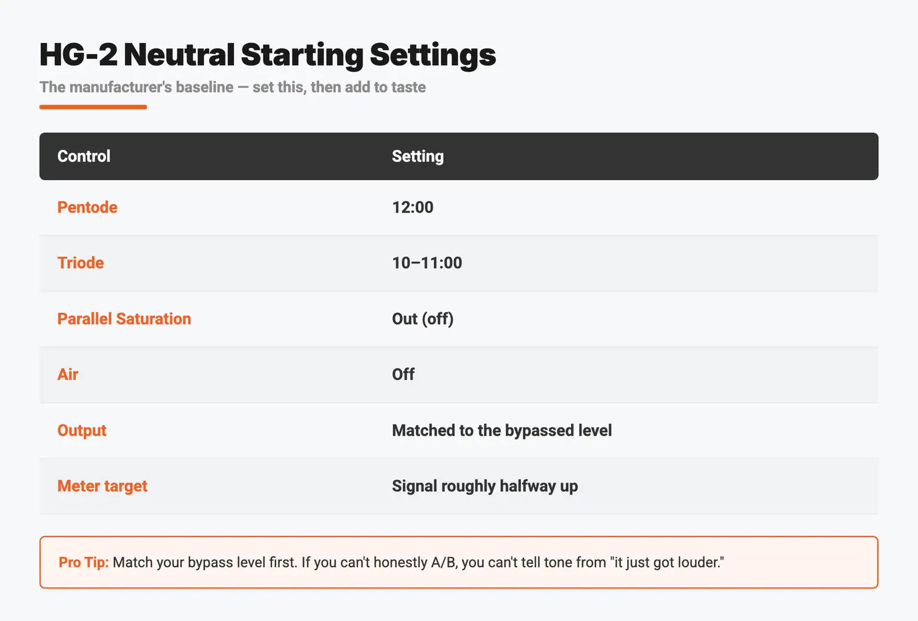Click the dark table header bar
Viewport: 918px width, 621px height.
point(459,156)
